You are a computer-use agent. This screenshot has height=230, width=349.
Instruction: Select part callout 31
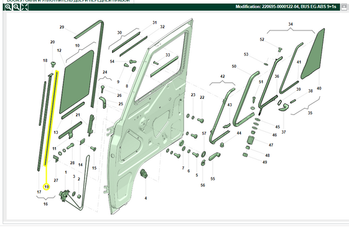click(x=155, y=22)
